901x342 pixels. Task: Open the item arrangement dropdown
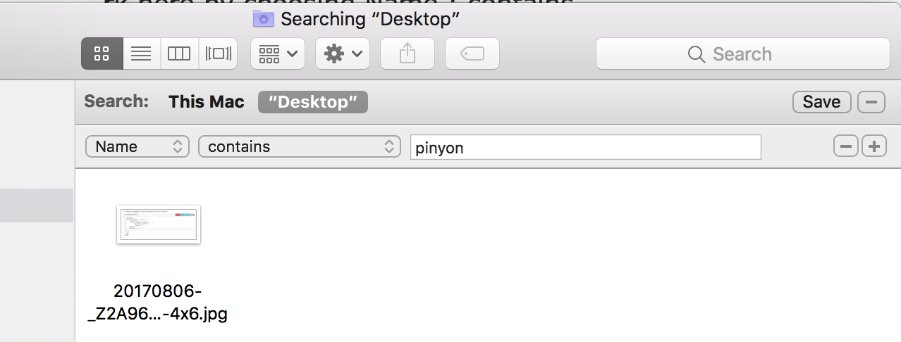point(278,53)
